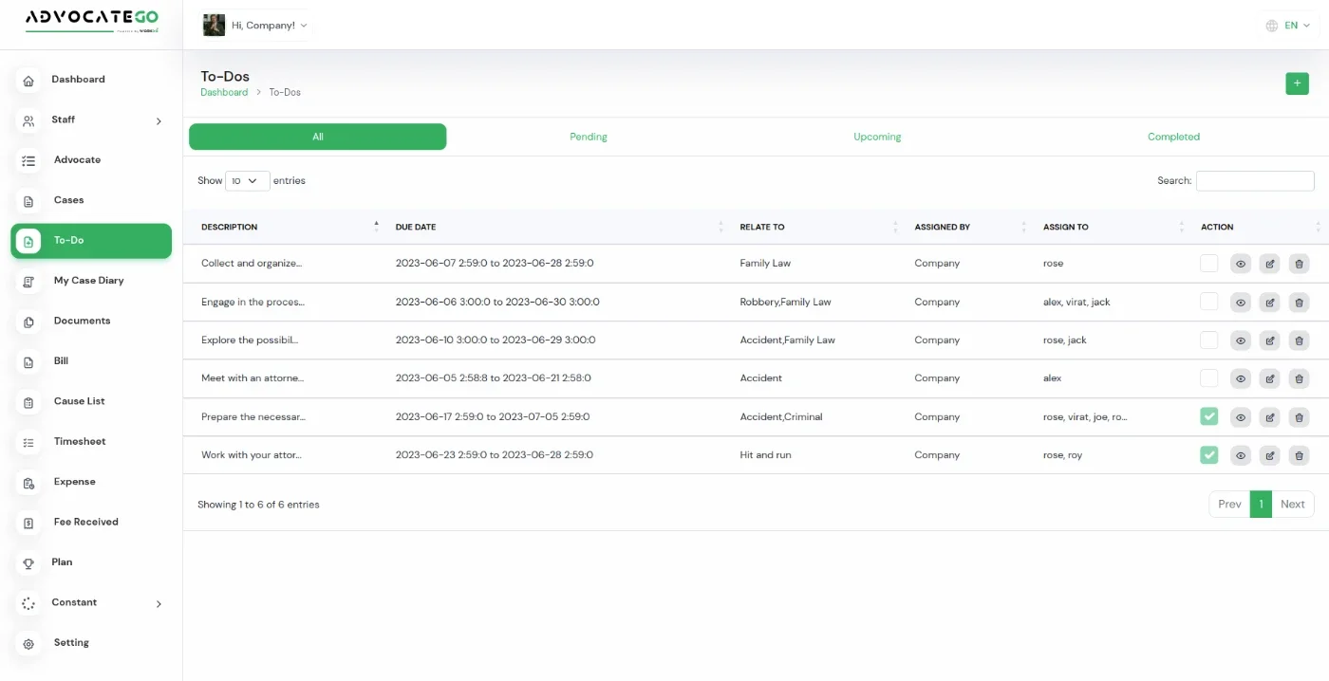Uncheck 'Prepare the necessar' completed checkbox

click(x=1208, y=416)
